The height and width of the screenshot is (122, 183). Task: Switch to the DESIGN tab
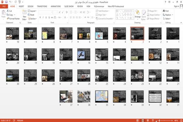(x=30, y=6)
